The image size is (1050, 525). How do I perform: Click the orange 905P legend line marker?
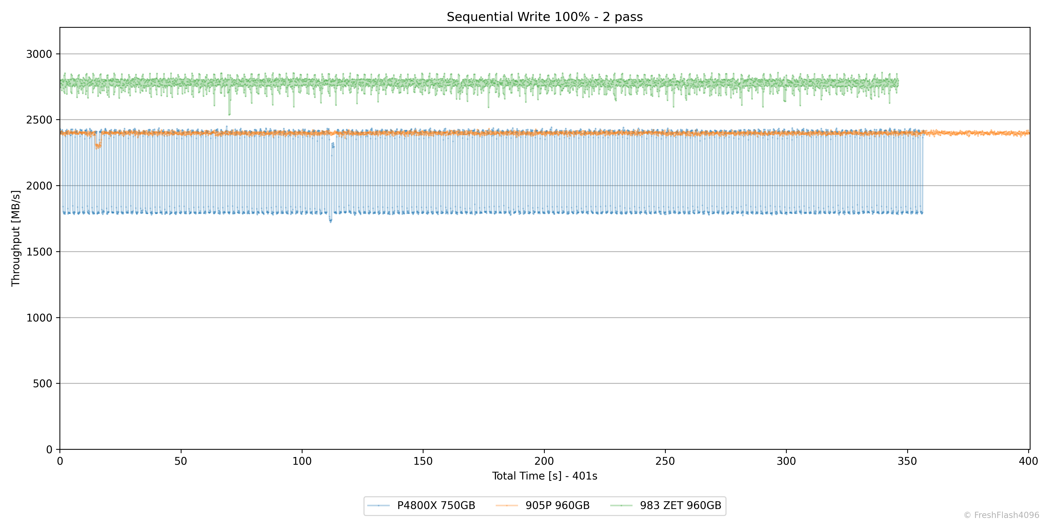click(x=507, y=505)
